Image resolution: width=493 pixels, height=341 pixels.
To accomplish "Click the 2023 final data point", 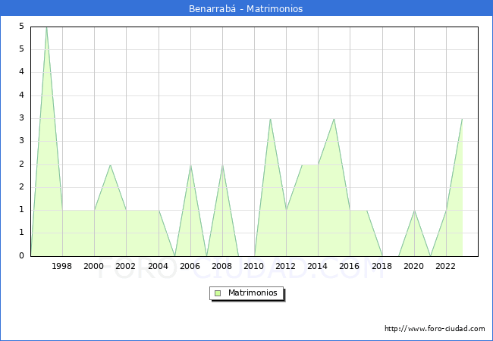I will [462, 119].
